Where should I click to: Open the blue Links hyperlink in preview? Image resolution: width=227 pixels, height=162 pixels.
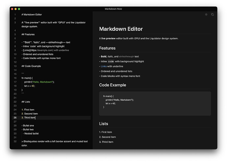(x=104, y=66)
